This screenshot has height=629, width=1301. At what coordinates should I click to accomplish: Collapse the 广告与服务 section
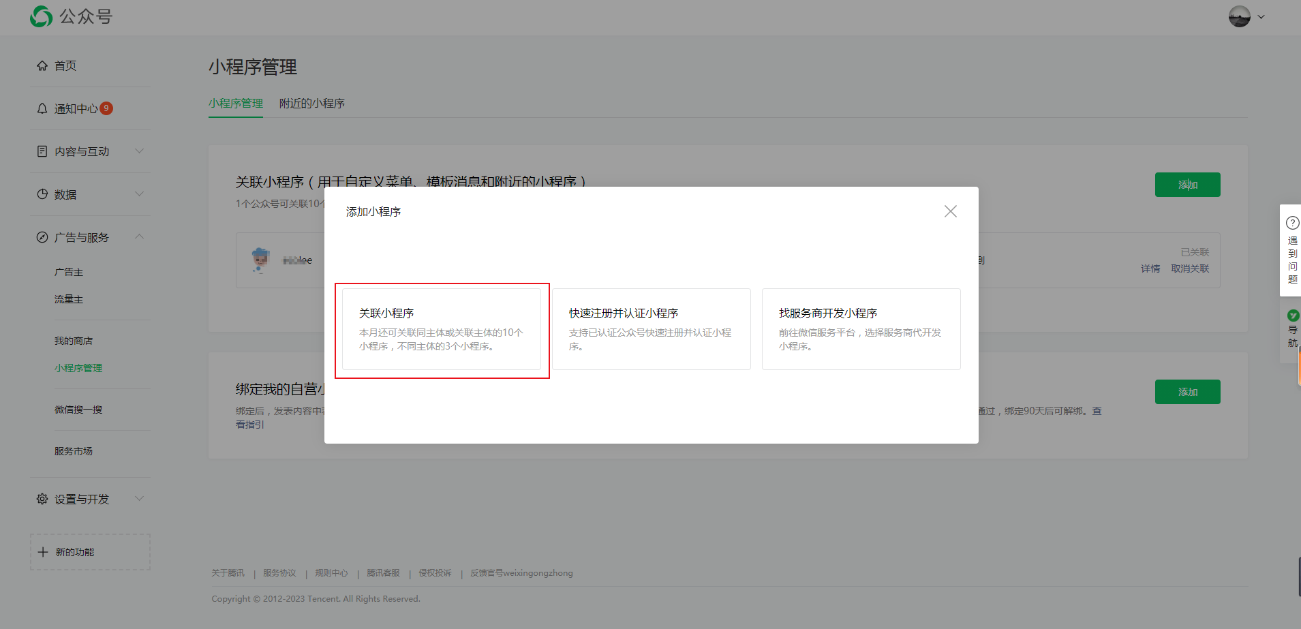139,237
